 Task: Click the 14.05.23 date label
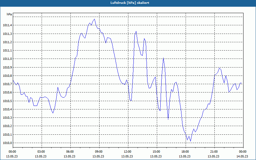[242, 156]
